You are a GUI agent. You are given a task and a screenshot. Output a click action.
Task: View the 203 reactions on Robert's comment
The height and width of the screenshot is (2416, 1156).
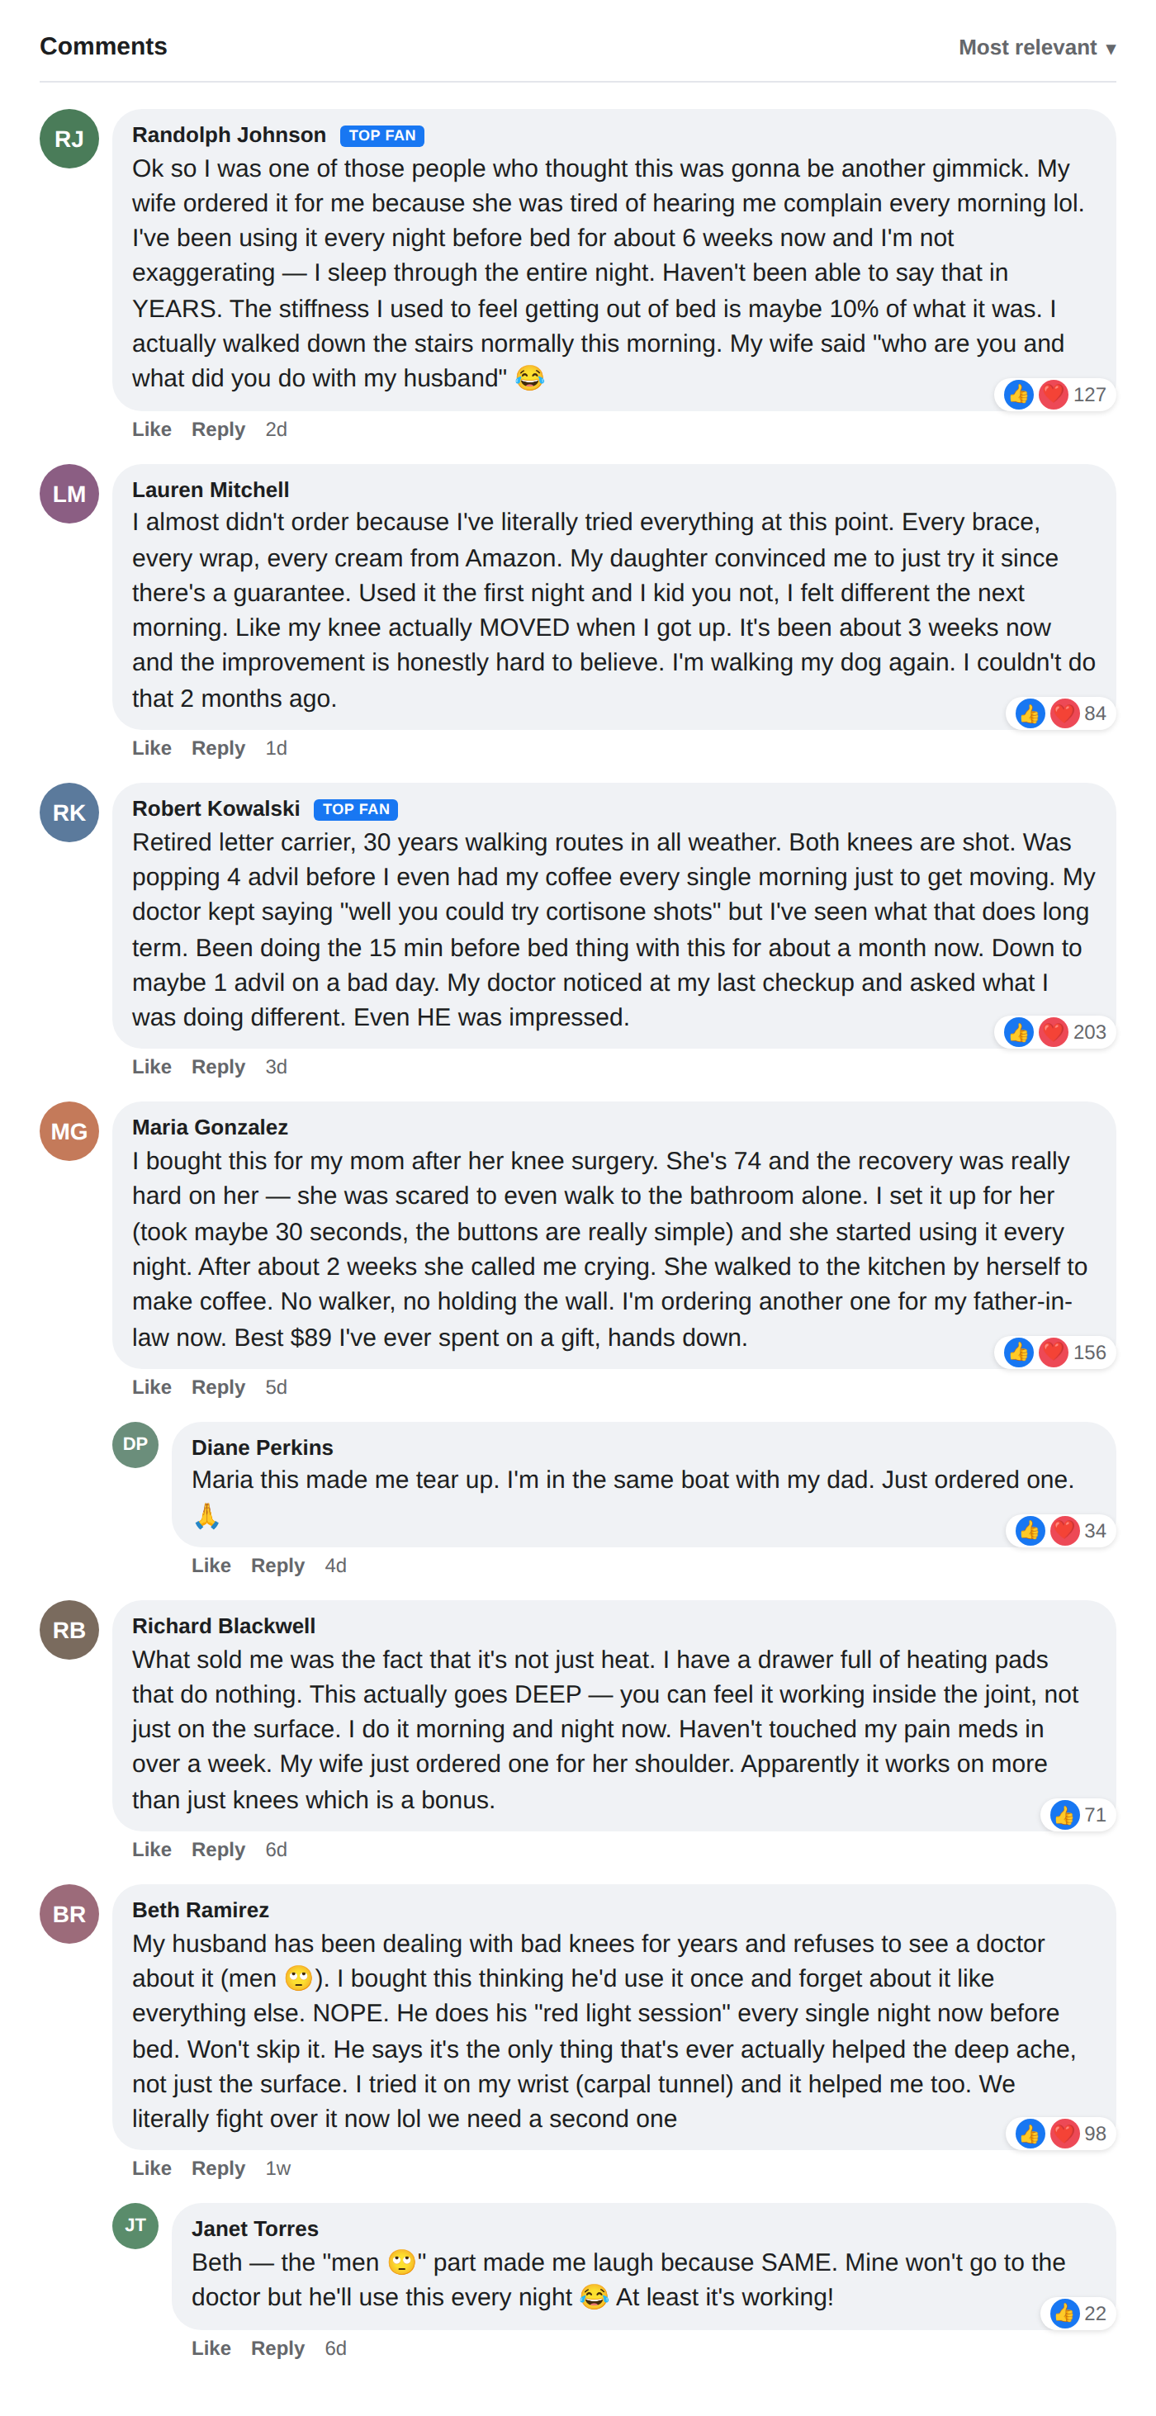point(1054,1033)
